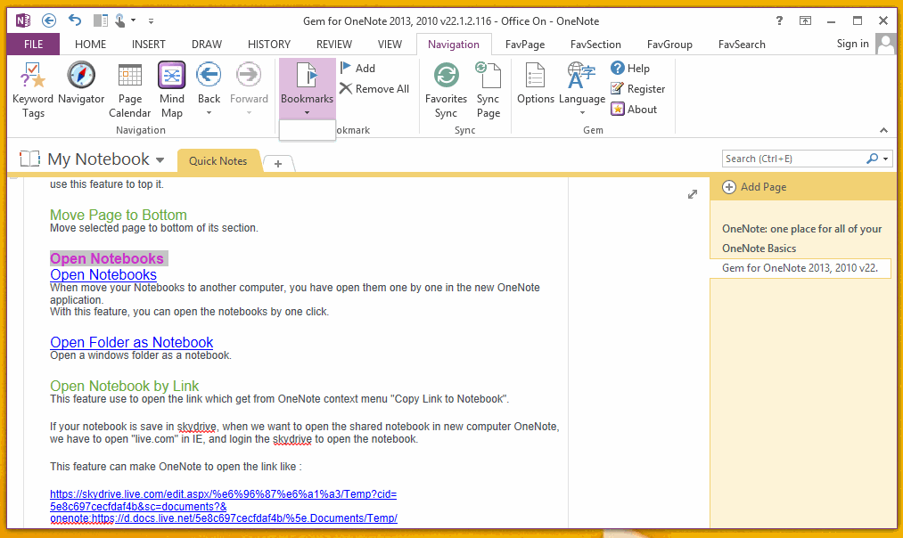Open the Page Calendar

pyautogui.click(x=129, y=90)
